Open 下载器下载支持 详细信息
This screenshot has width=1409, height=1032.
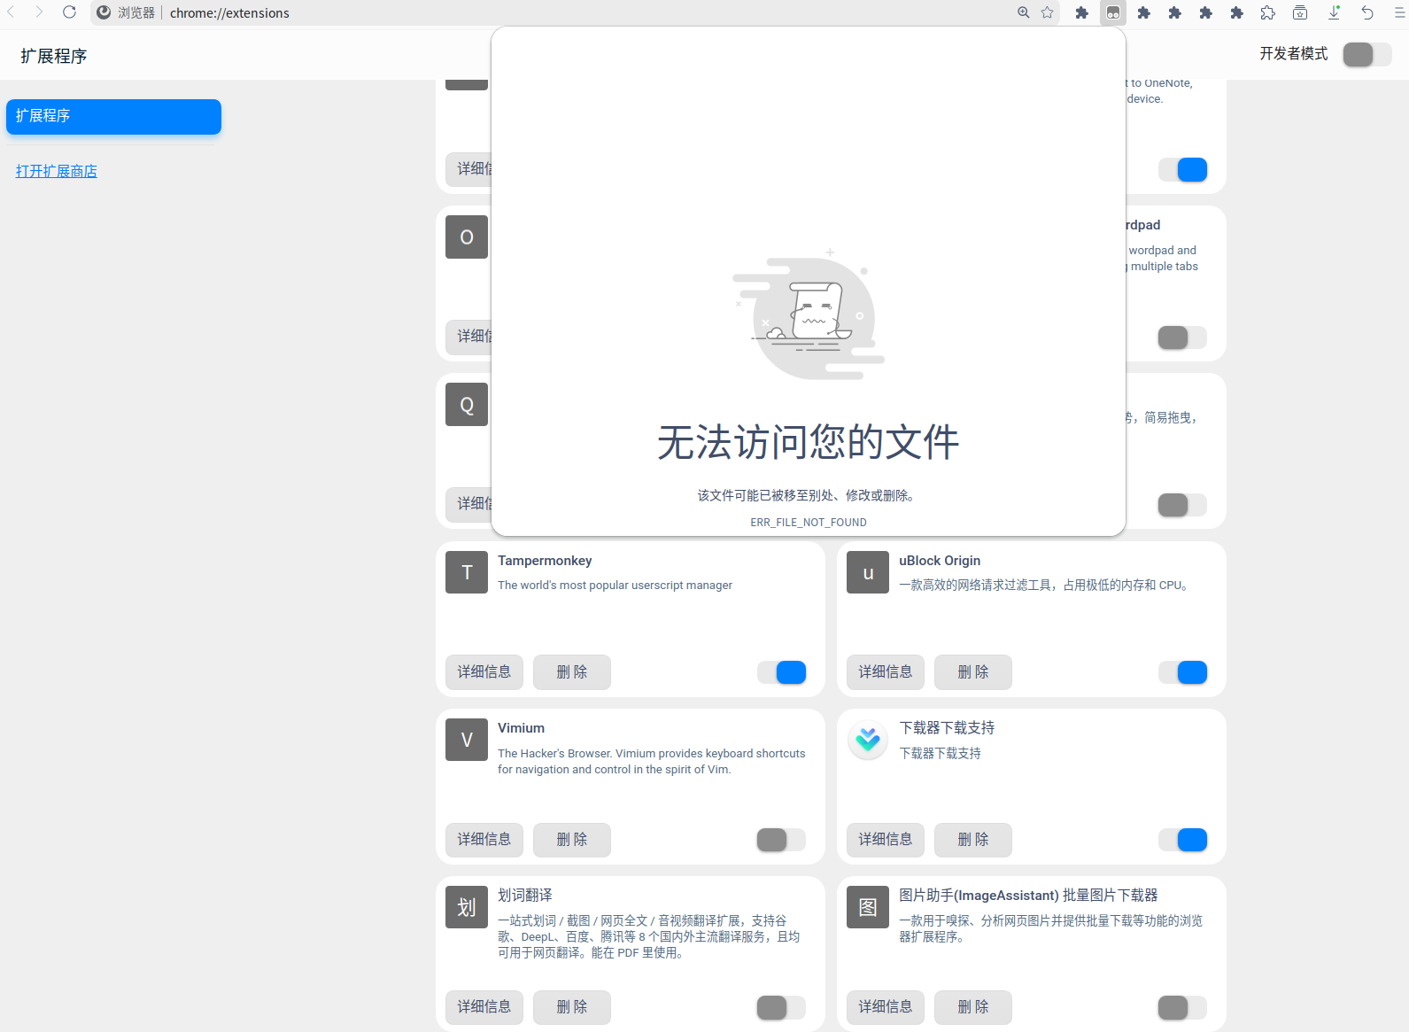pyautogui.click(x=886, y=840)
